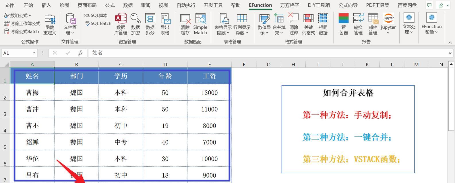Open the 着色器 tool
Screen dimensions: 455x183
344,25
